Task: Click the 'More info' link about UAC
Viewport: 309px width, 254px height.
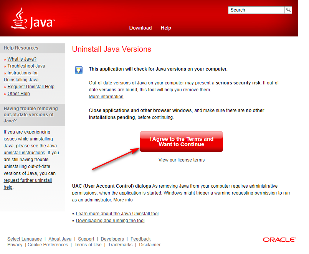Action: tap(123, 200)
